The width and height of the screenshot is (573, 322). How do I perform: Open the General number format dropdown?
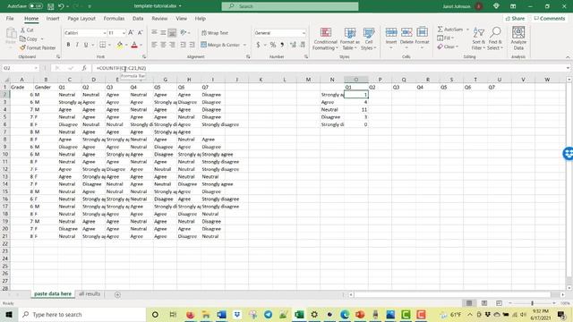[304, 33]
